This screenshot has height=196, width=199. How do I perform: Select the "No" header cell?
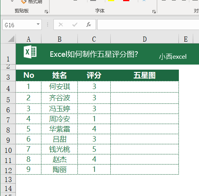click(29, 75)
